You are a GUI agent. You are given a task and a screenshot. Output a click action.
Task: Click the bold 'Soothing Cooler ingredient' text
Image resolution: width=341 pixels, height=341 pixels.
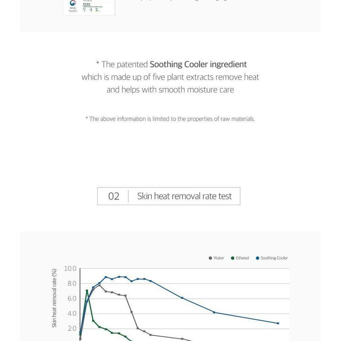(x=198, y=64)
